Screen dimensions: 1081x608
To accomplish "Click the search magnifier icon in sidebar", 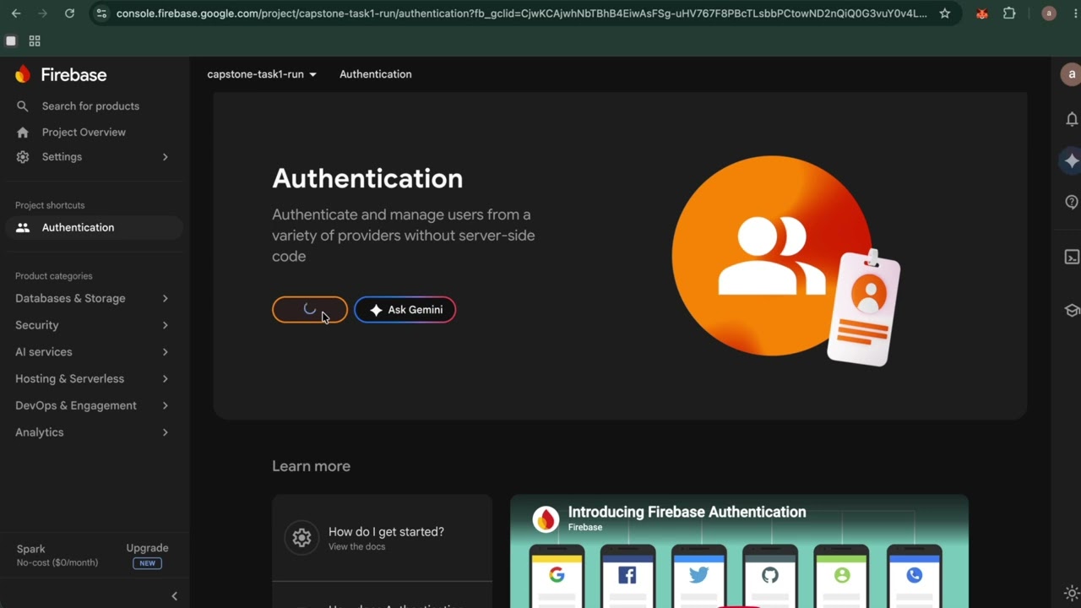I will [x=23, y=106].
